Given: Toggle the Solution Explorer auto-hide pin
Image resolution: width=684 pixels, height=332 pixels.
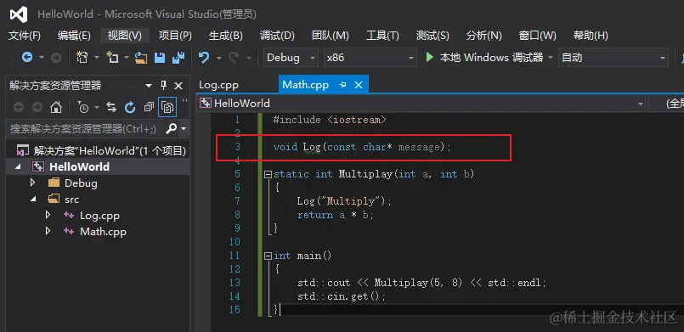Looking at the screenshot, I should 164,85.
